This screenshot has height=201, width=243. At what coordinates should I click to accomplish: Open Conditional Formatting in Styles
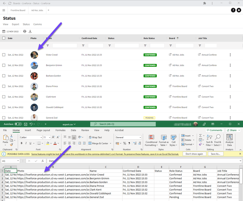151,140
